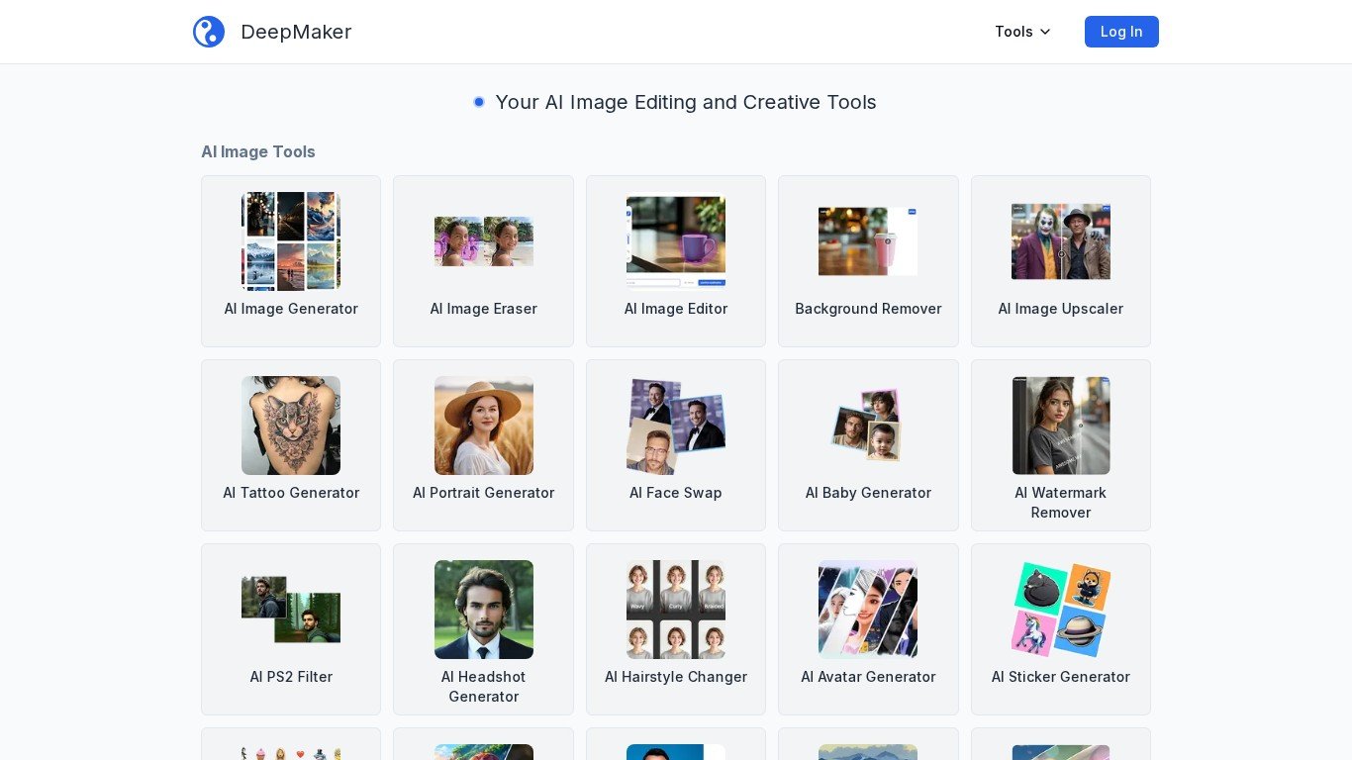Open the AI Hairstyle Changer thumbnail
The width and height of the screenshot is (1352, 760).
coord(676,610)
